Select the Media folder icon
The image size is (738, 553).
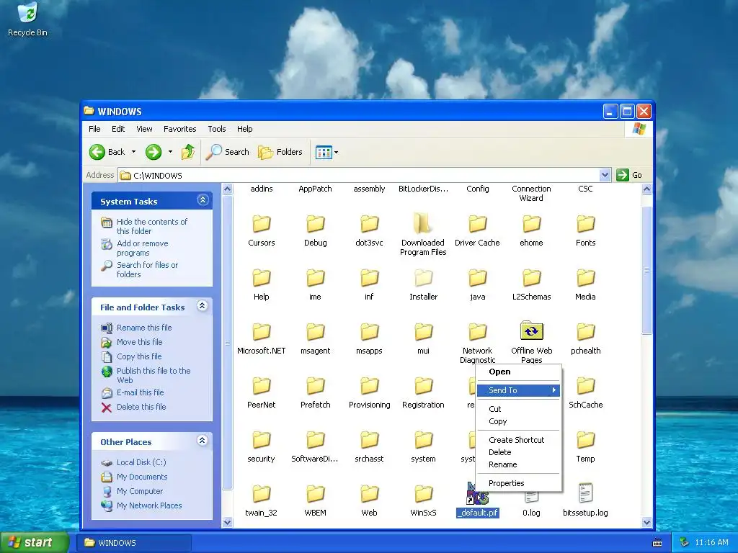585,278
